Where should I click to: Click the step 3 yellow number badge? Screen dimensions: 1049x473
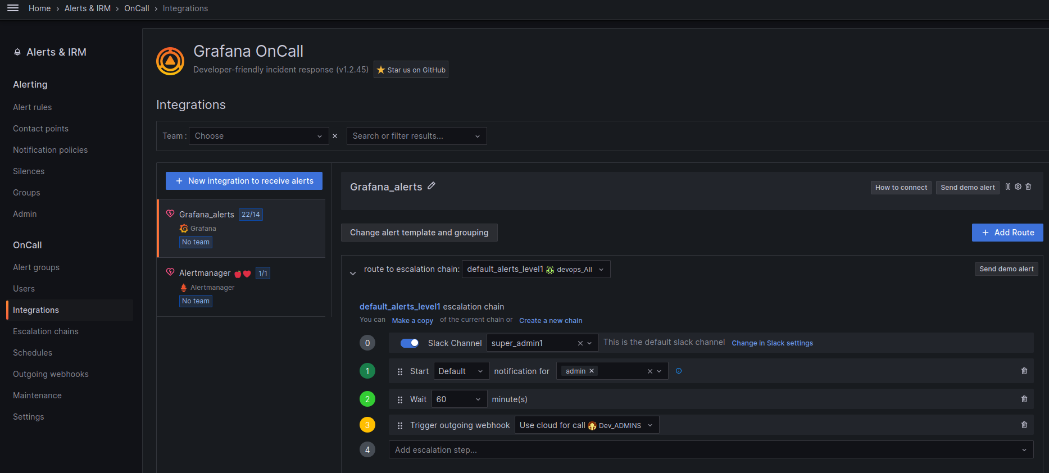367,425
